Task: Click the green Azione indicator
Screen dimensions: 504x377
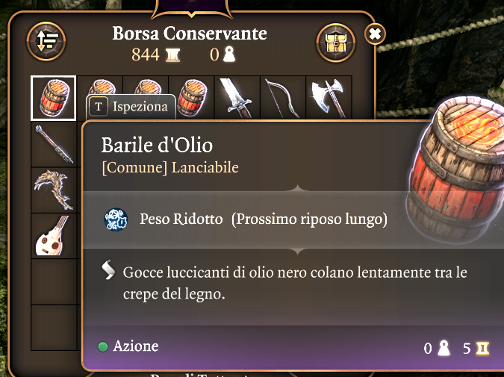Action: pos(103,347)
